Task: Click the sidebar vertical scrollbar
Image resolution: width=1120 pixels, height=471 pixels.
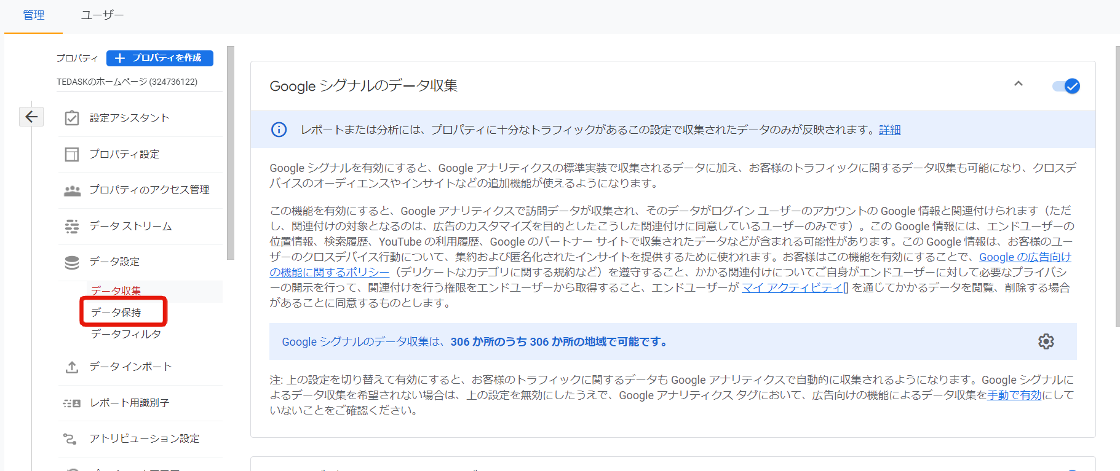Action: [231, 154]
